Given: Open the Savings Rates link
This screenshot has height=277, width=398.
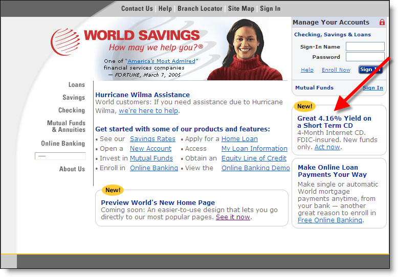Looking at the screenshot, I should [x=152, y=139].
